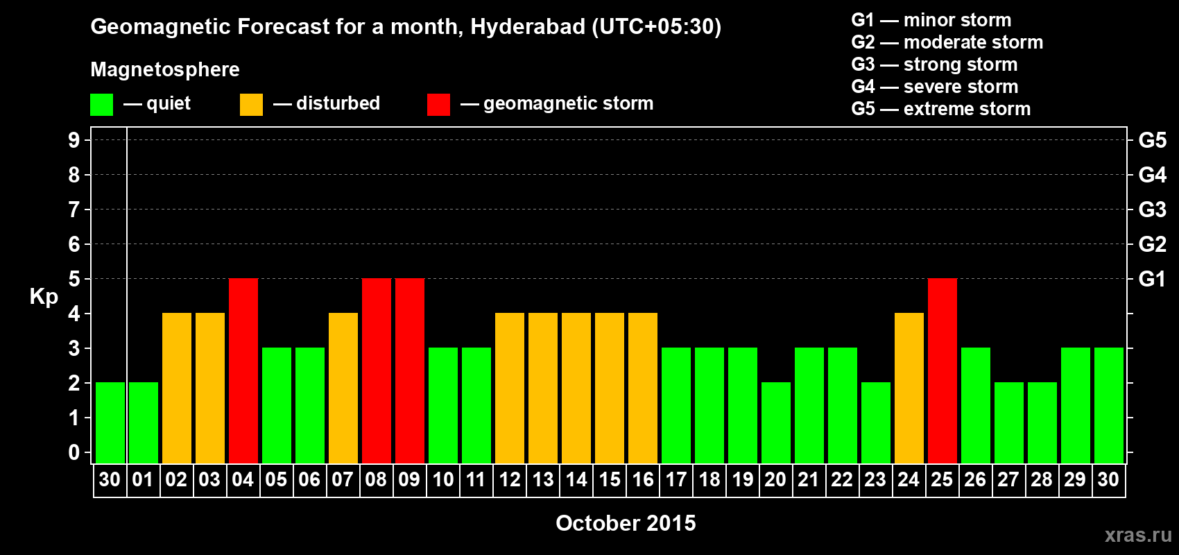1179x555 pixels.
Task: Click the green bar for October 01
Action: point(144,423)
